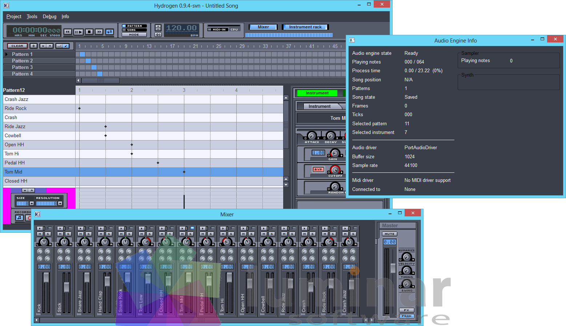The width and height of the screenshot is (566, 326).
Task: Open the Instrument rack panel
Action: pos(305,27)
